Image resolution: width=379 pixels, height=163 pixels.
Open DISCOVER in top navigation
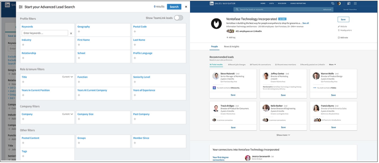(x=282, y=4)
